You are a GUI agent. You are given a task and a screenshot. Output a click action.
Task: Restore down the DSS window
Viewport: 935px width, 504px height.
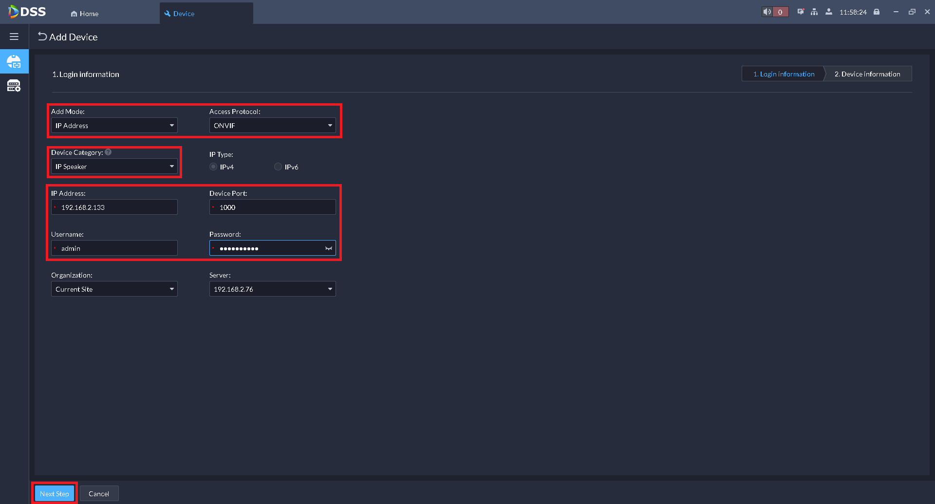coord(912,12)
